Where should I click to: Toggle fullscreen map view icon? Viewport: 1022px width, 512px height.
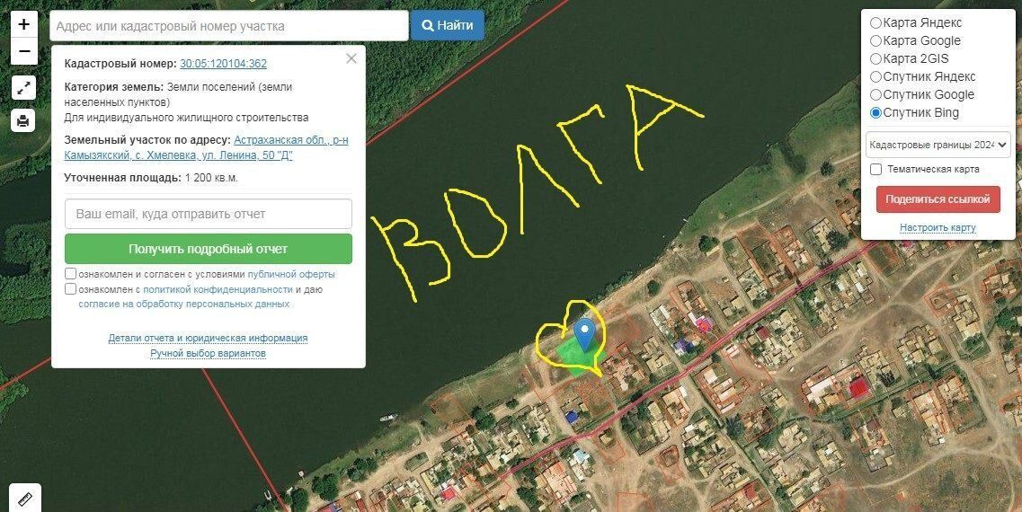tap(23, 87)
